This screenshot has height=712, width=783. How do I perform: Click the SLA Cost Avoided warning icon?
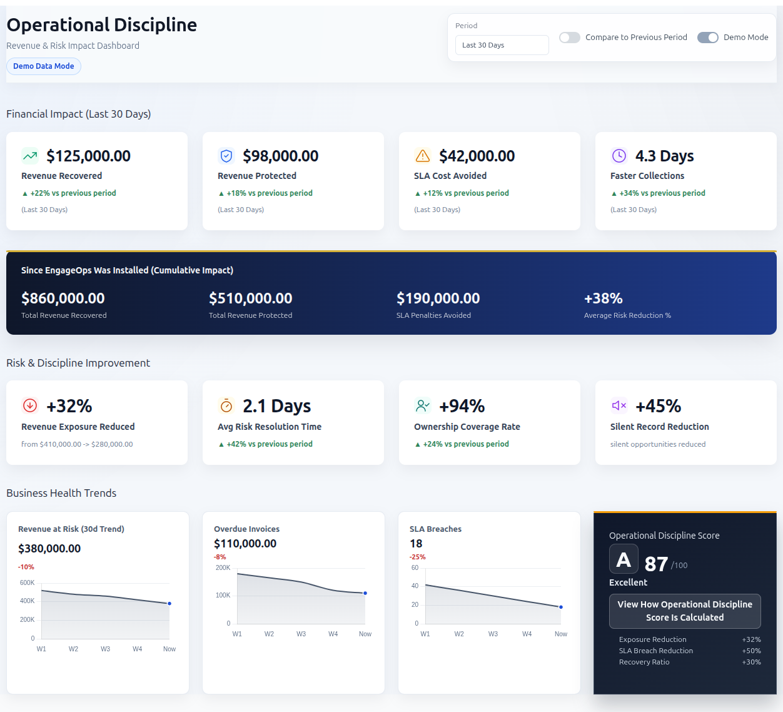click(x=423, y=156)
